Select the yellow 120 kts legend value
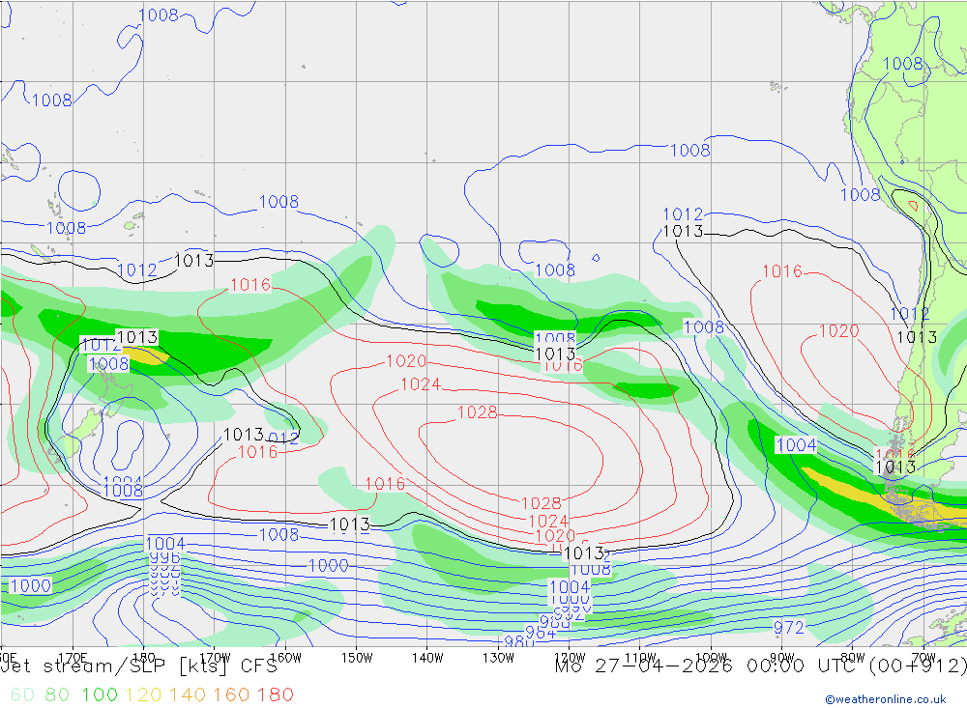 [x=143, y=694]
